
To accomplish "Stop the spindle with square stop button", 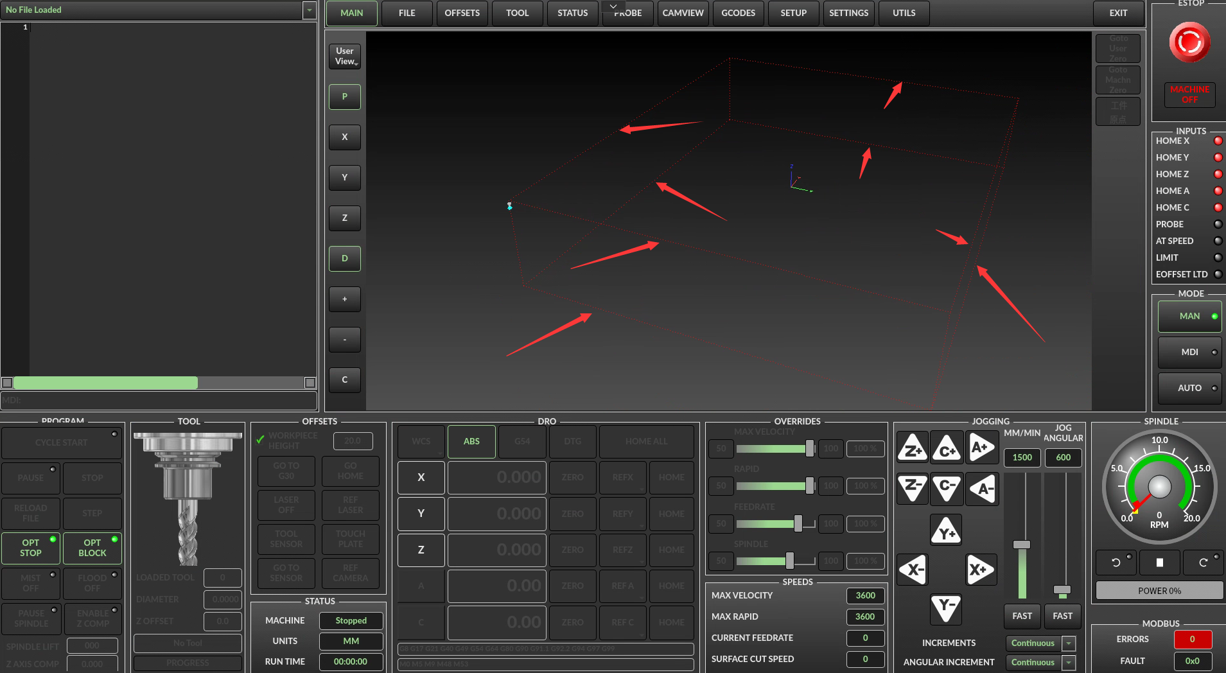I will [x=1159, y=563].
